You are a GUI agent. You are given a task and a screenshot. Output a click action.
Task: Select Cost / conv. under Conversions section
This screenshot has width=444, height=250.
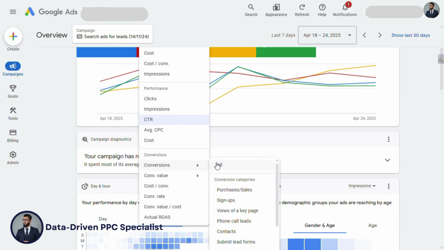coord(174,186)
